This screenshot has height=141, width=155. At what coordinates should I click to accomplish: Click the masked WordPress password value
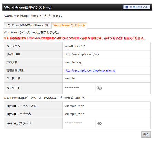click(72, 88)
